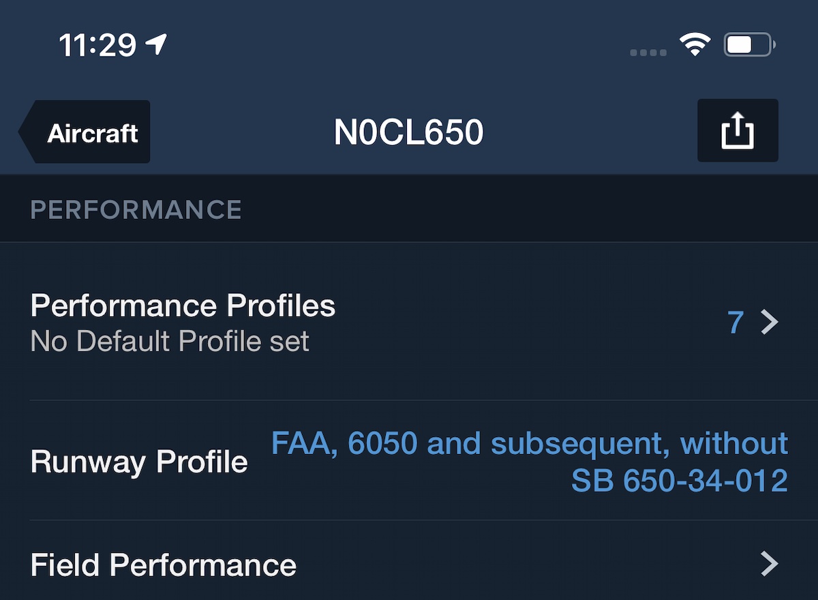Image resolution: width=818 pixels, height=600 pixels.
Task: Tap the Field Performance label text
Action: coord(164,565)
